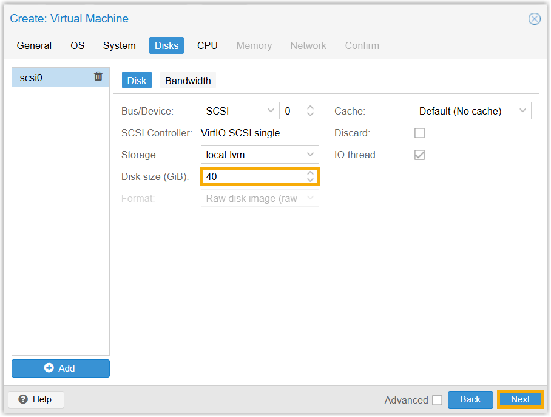Switch to the CPU tab
Viewport: 551px width, 417px height.
click(208, 45)
